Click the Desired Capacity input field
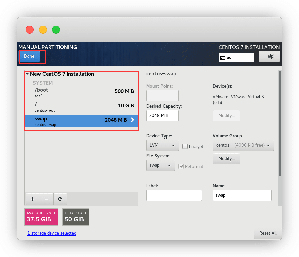Image resolution: width=299 pixels, height=257 pixels. (162, 116)
